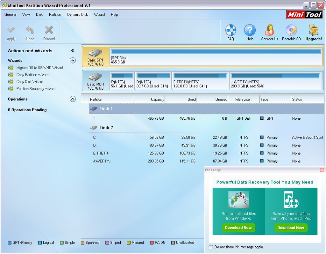Click the Logical legend color swatch
The height and width of the screenshot is (254, 326).
coord(40,243)
